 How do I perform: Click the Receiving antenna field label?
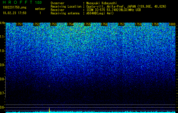pyautogui.click(x=65, y=13)
